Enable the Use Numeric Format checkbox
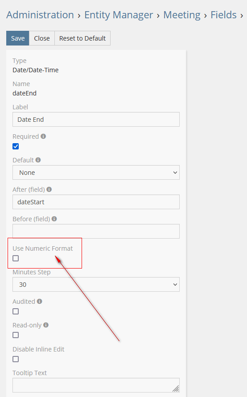This screenshot has height=397, width=247. pyautogui.click(x=16, y=258)
